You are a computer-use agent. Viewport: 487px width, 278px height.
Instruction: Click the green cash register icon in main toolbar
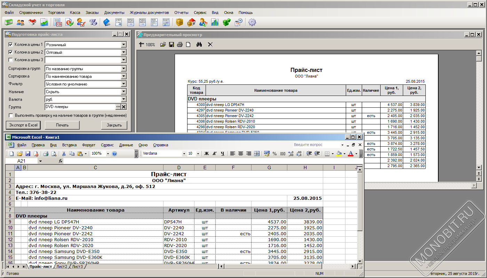coord(9,23)
